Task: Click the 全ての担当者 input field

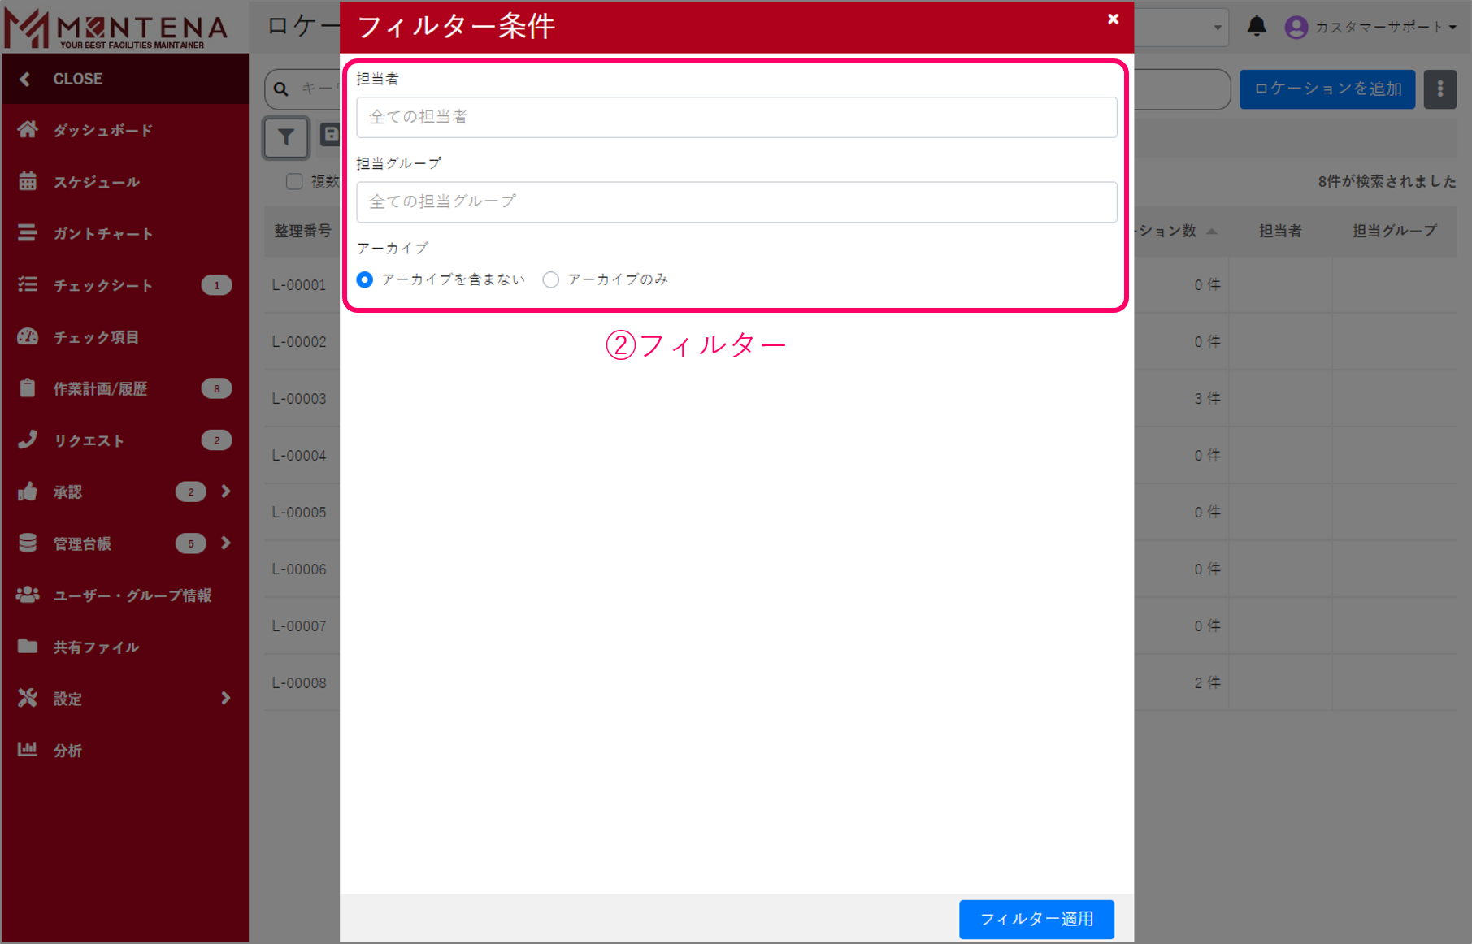Action: (x=736, y=117)
